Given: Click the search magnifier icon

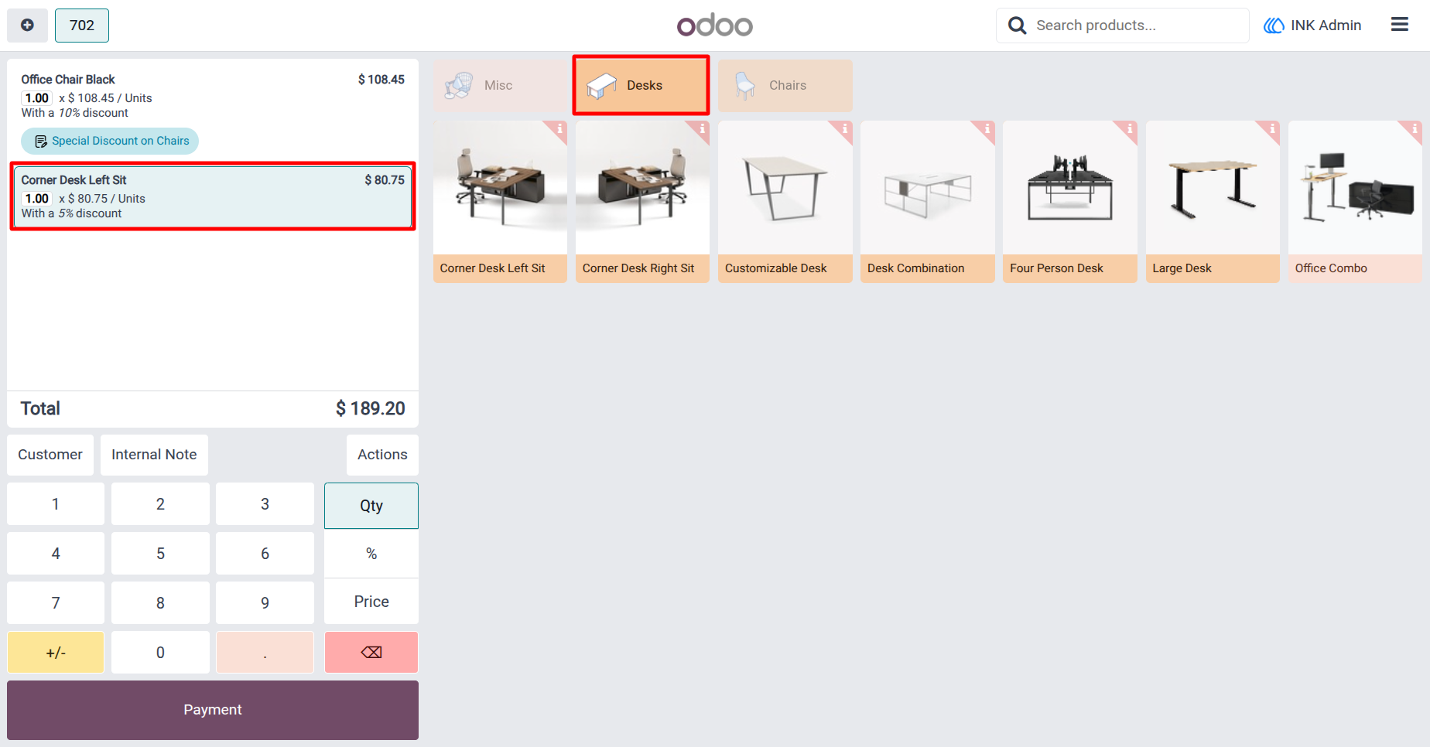Looking at the screenshot, I should tap(1017, 26).
